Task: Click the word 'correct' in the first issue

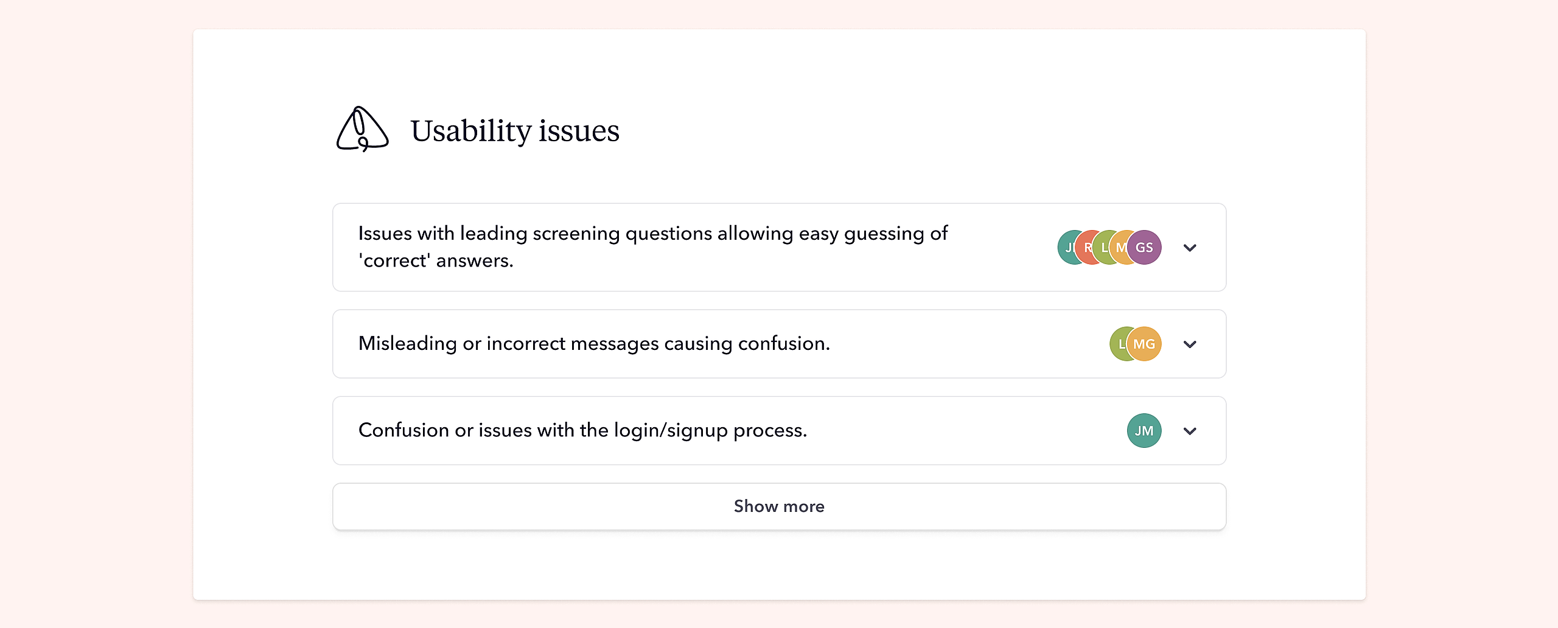Action: tap(395, 261)
